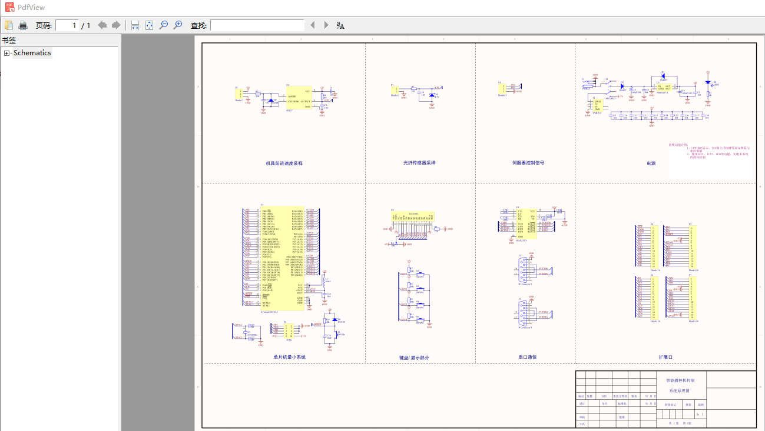Find next search match
This screenshot has height=431, width=765.
(326, 25)
